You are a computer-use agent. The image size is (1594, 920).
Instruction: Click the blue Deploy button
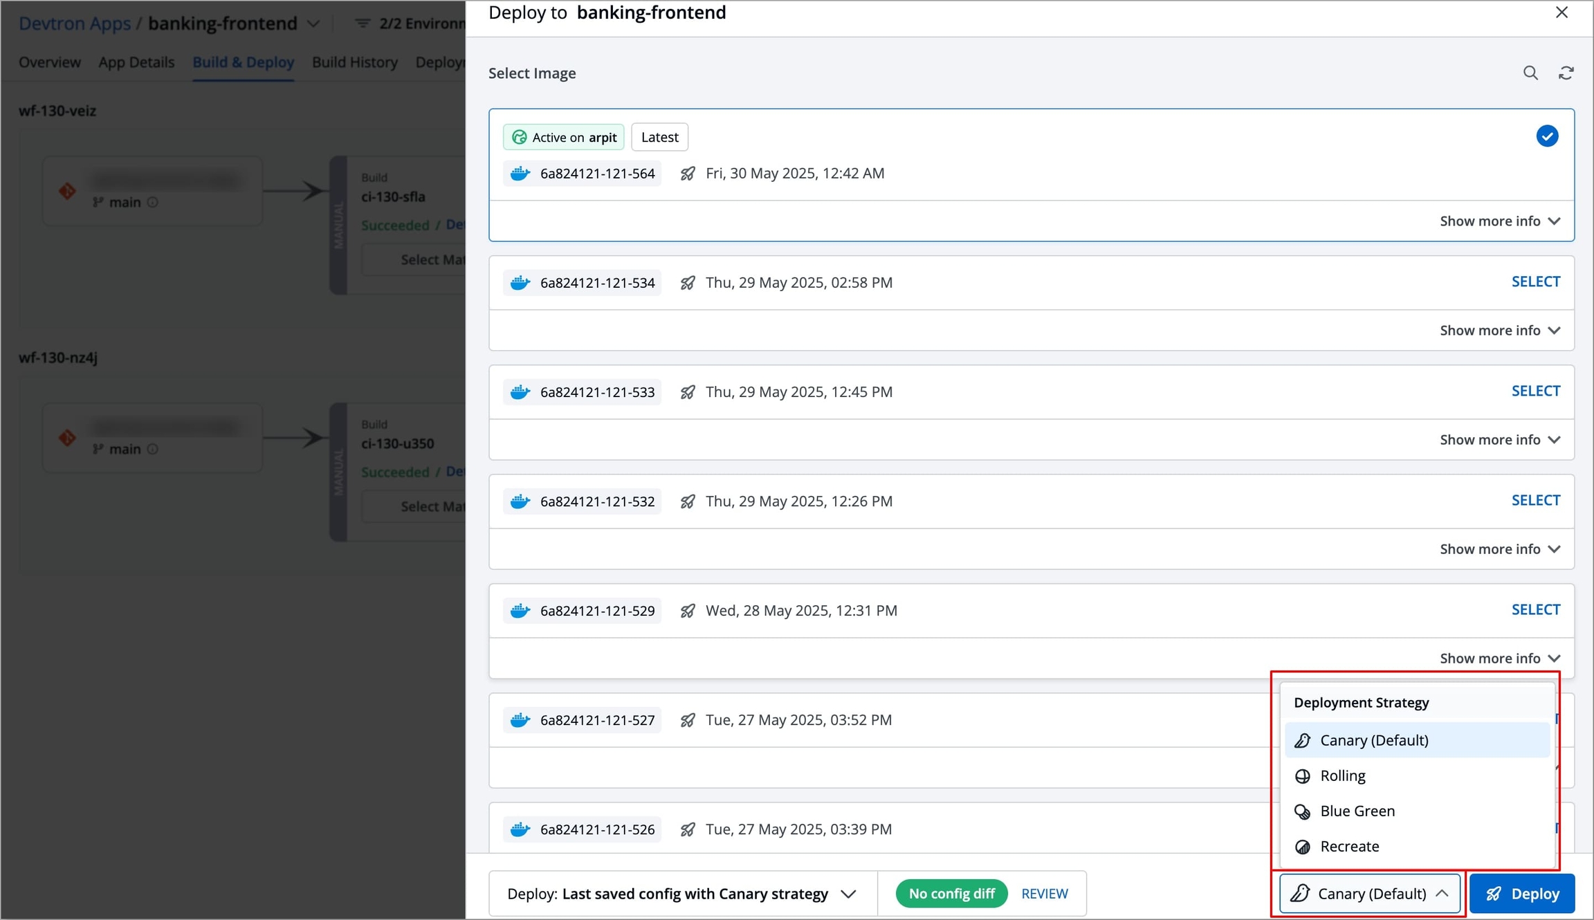click(1522, 894)
